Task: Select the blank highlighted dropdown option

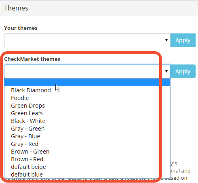Action: (x=87, y=82)
